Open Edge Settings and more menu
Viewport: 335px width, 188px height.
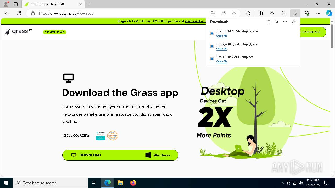(318, 13)
